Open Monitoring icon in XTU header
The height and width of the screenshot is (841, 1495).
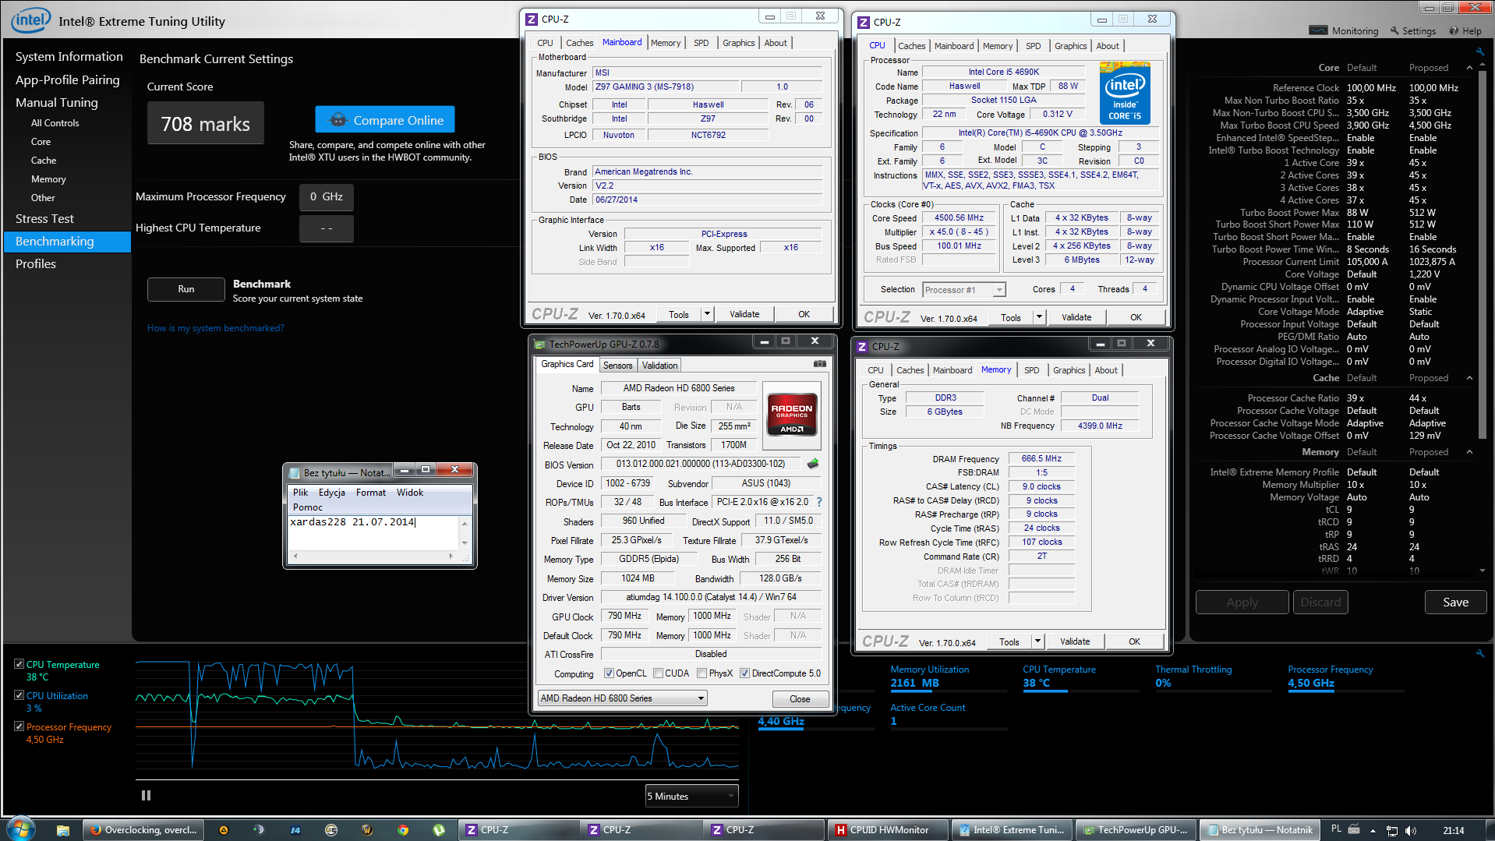point(1318,30)
